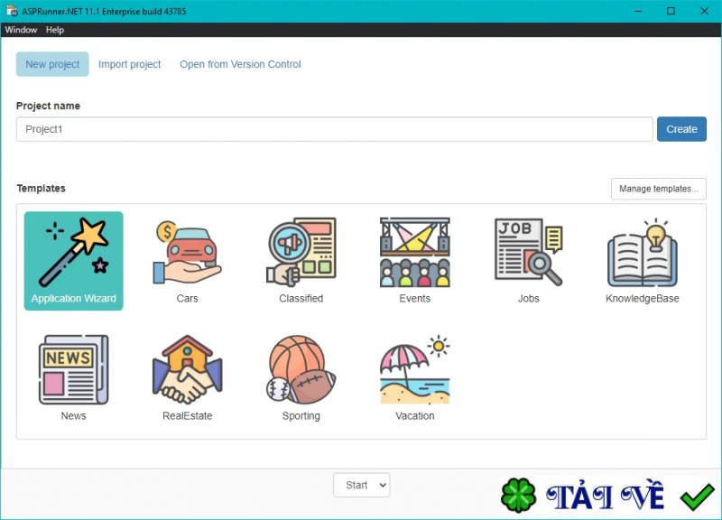Click the Project name input field
This screenshot has height=520, width=722.
[x=334, y=128]
